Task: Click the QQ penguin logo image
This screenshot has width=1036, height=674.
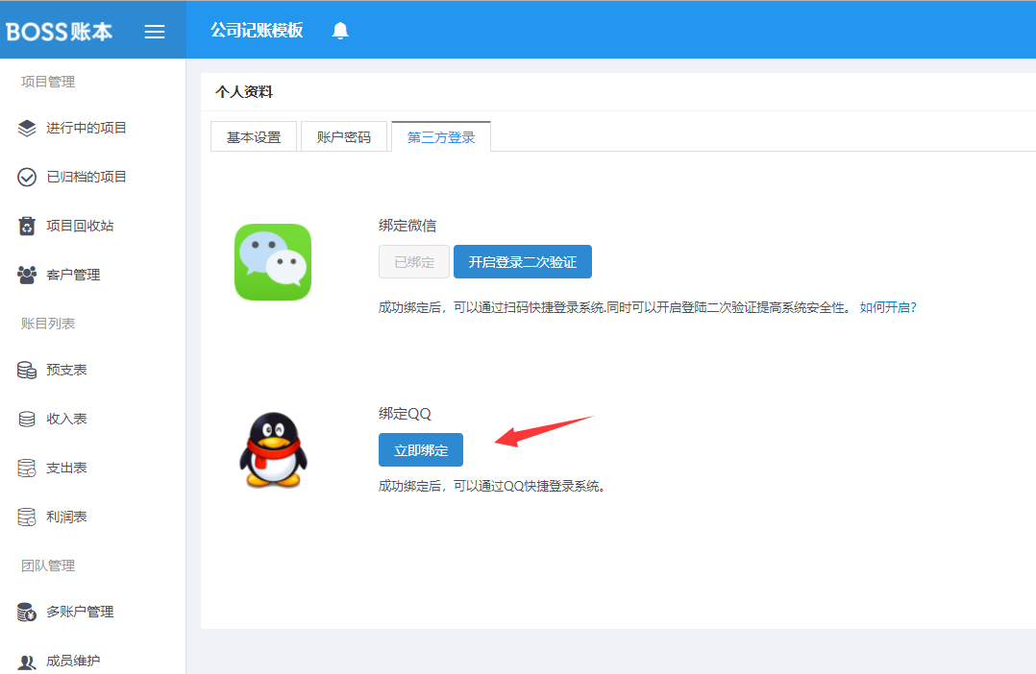Action: [273, 450]
